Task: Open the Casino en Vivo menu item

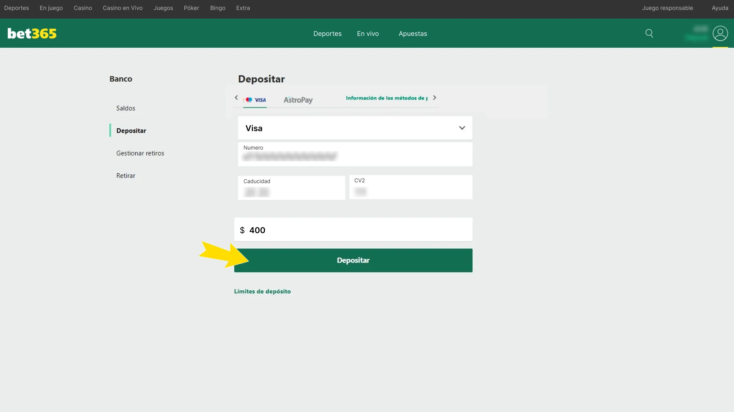Action: coord(122,8)
